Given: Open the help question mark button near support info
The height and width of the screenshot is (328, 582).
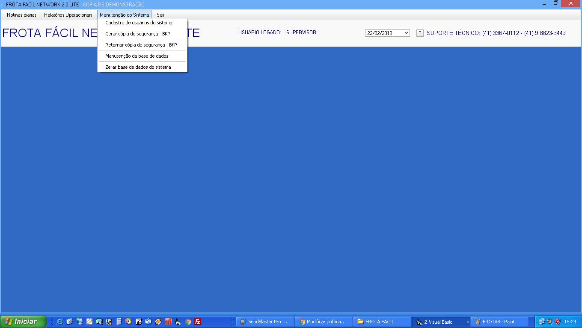Looking at the screenshot, I should point(420,32).
